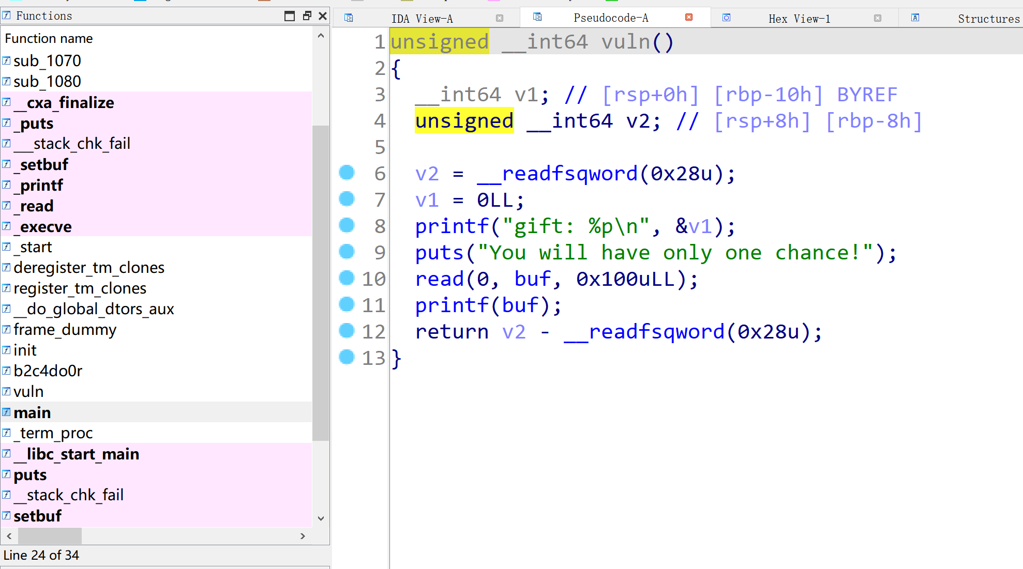This screenshot has width=1023, height=569.
Task: Click the "gift: %p\n" format string
Action: click(576, 226)
